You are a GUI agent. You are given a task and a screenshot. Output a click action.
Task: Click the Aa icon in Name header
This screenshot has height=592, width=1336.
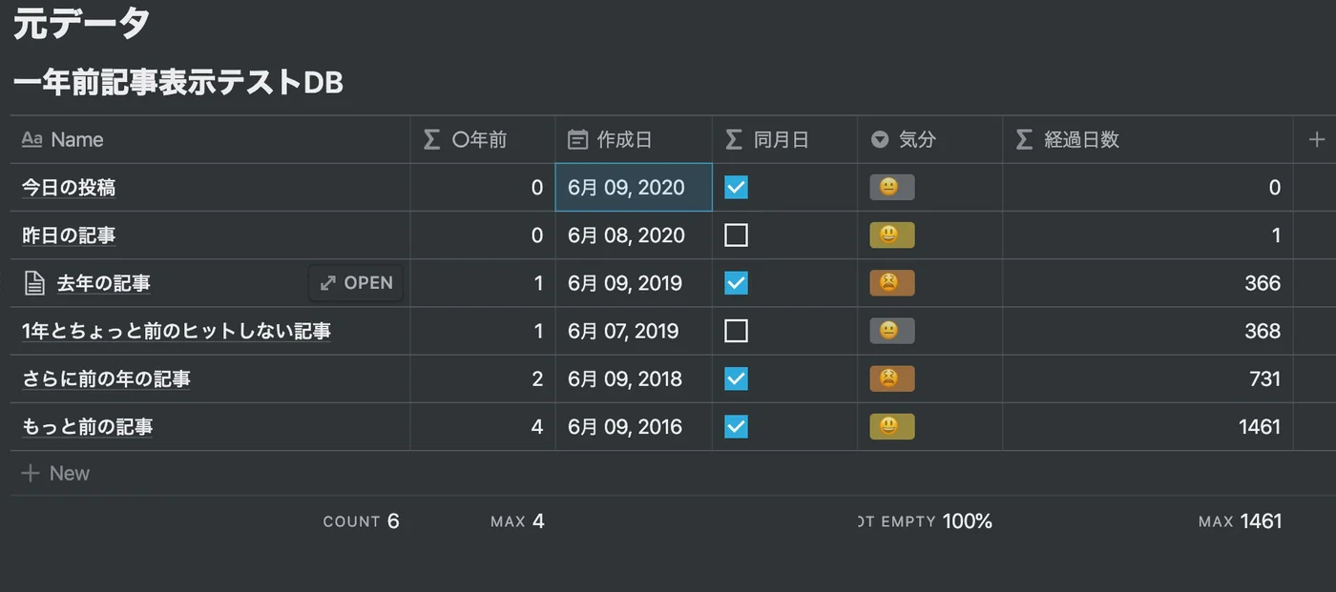[31, 140]
